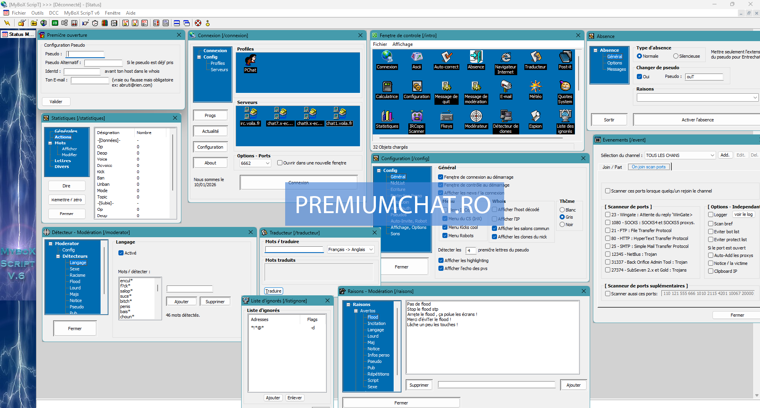Screen dimensions: 760x408
Task: Select the Noir theme radio button
Action: pyautogui.click(x=562, y=225)
